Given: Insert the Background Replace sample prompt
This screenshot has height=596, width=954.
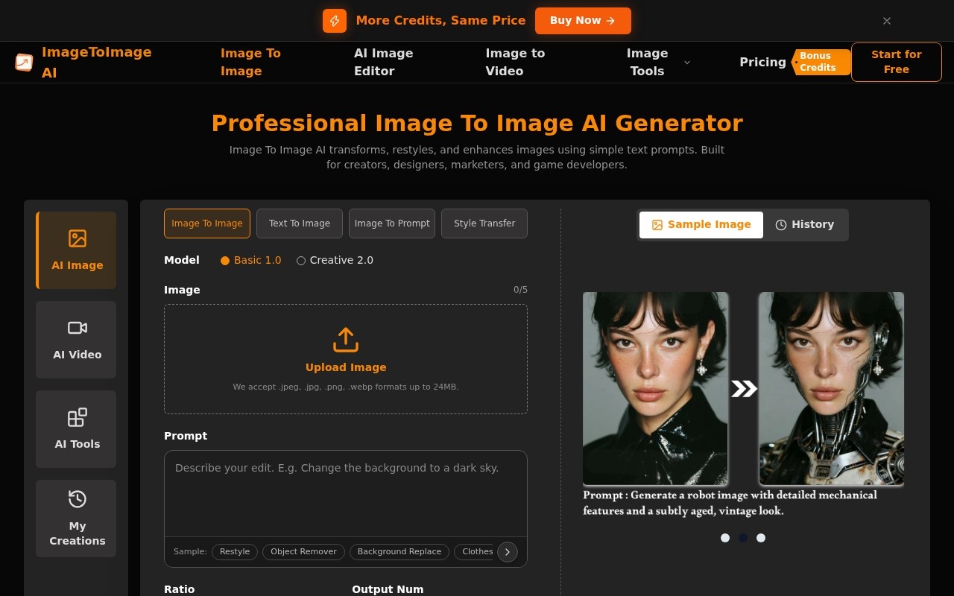Looking at the screenshot, I should [x=399, y=552].
